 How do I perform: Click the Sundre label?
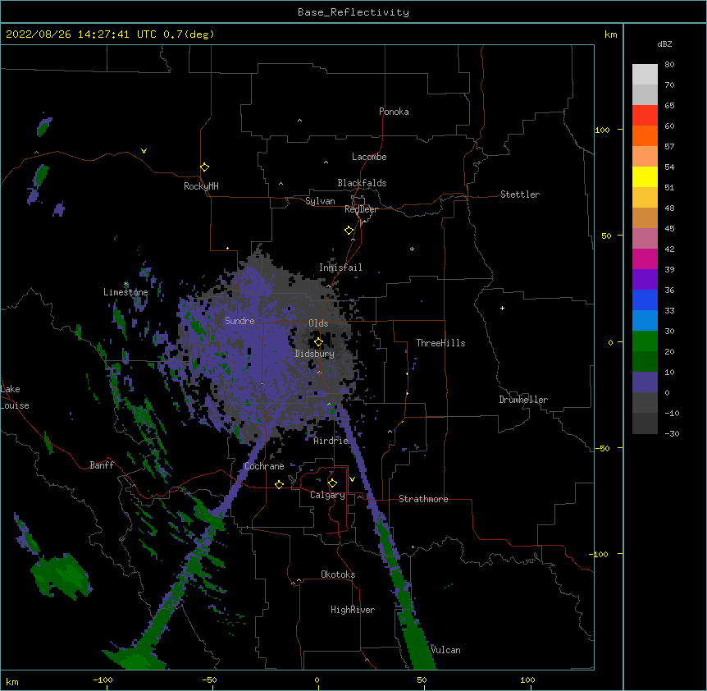(239, 321)
